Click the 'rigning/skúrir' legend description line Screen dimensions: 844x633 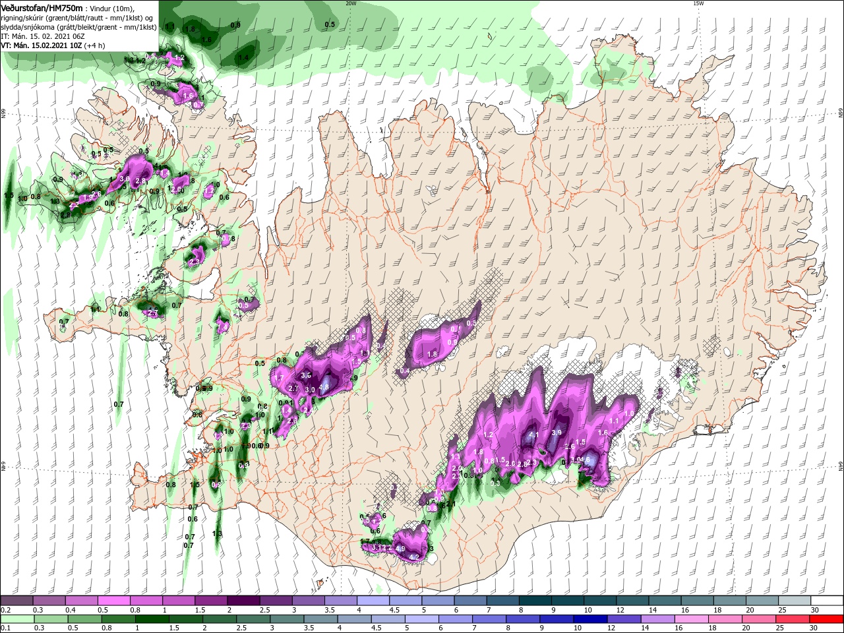pyautogui.click(x=78, y=17)
